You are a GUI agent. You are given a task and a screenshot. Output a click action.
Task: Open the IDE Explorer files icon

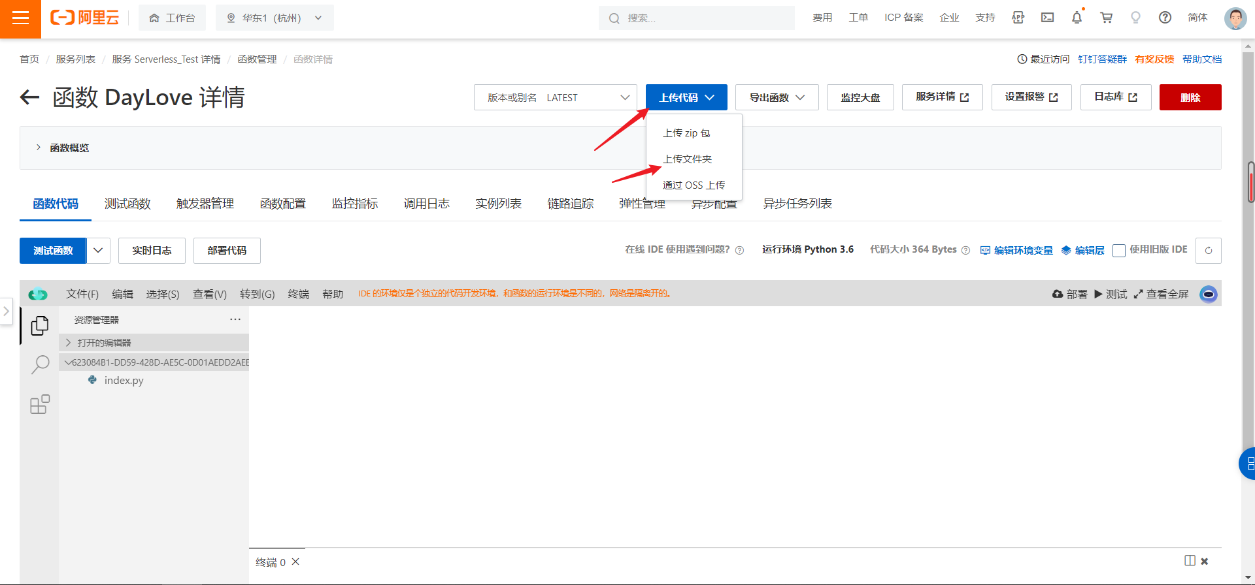pyautogui.click(x=40, y=325)
